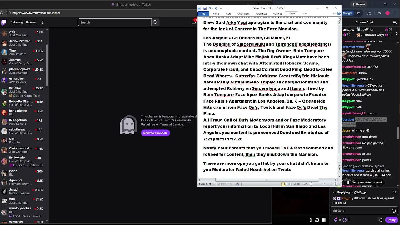The height and width of the screenshot is (225, 400).
Task: Open chat settings gear icon
Action: pyautogui.click(x=381, y=220)
